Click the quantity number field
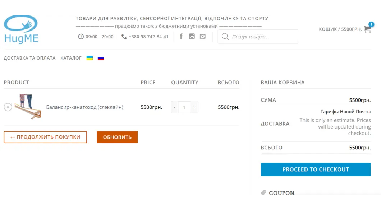 pyautogui.click(x=184, y=107)
